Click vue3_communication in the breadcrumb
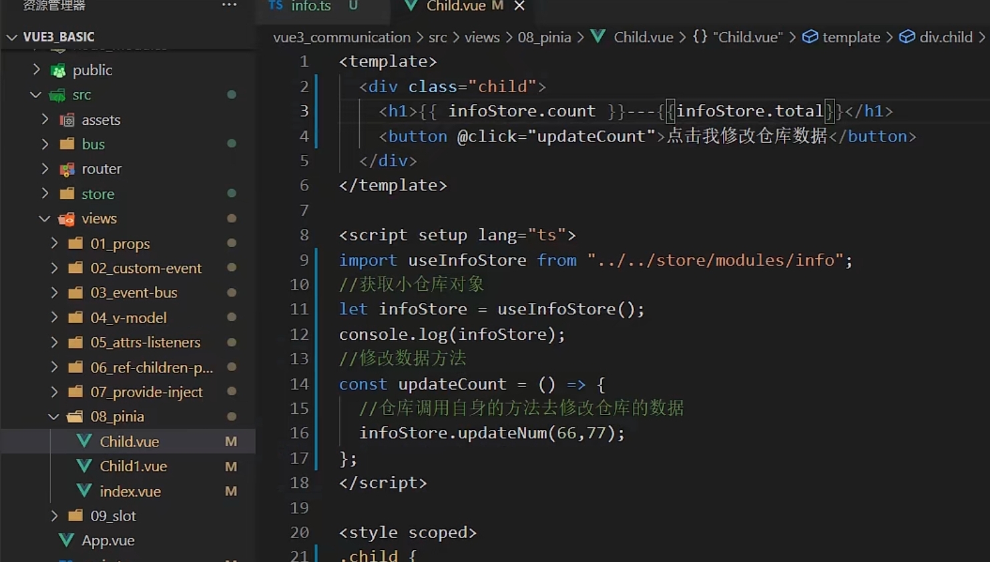This screenshot has height=562, width=990. click(x=342, y=37)
